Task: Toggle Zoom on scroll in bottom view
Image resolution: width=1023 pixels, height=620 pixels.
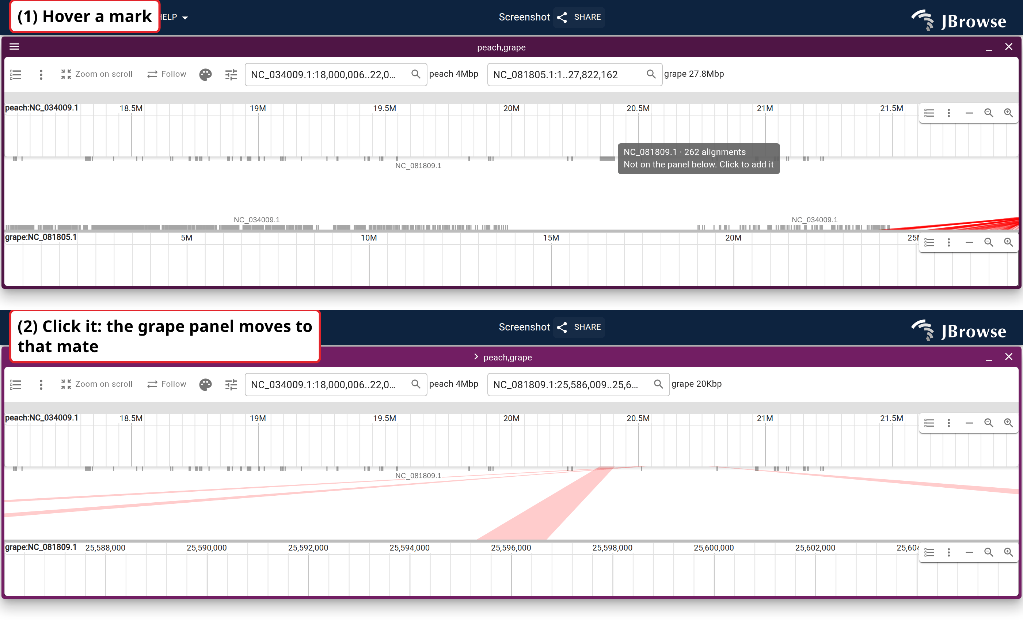Action: pos(96,384)
